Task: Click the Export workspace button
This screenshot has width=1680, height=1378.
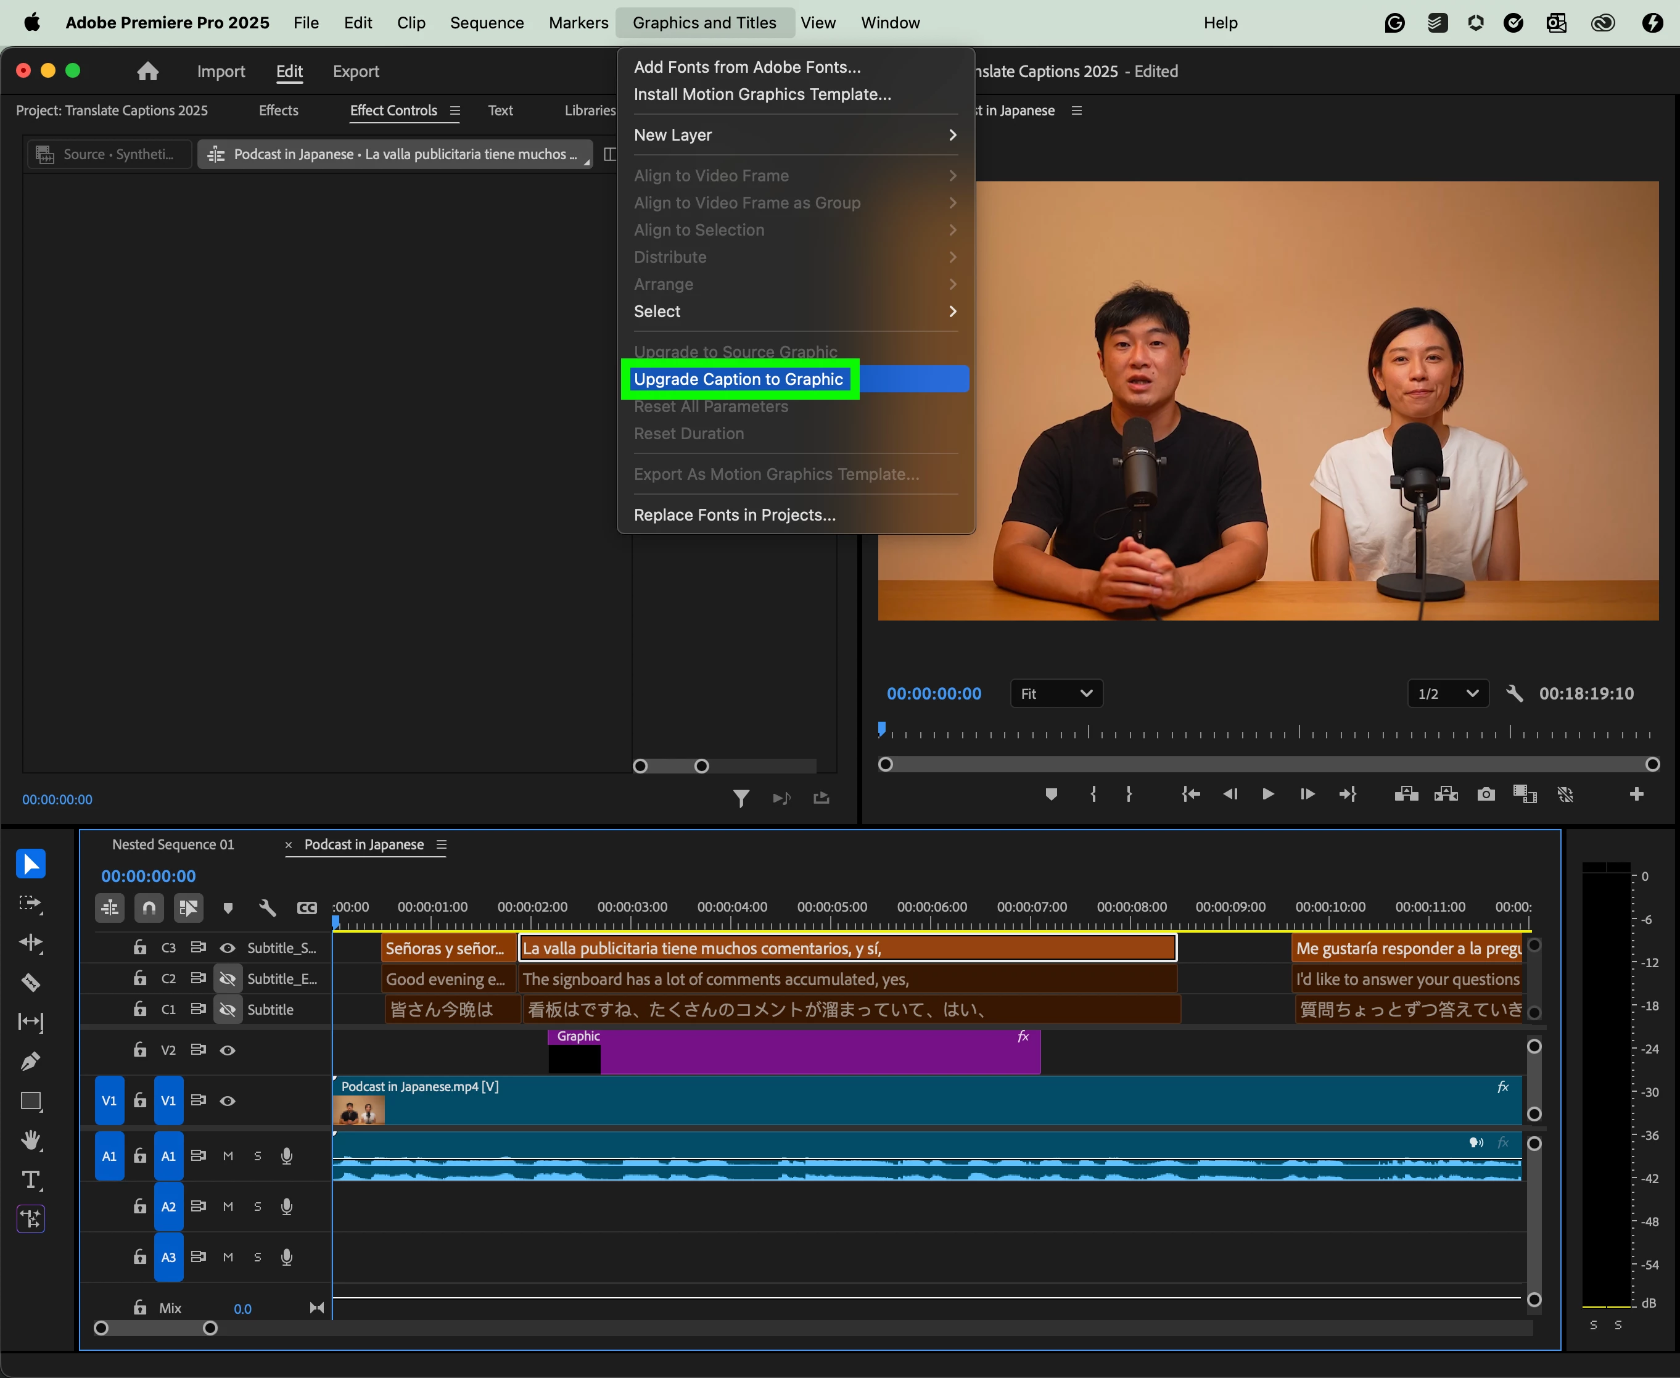Action: pos(355,72)
